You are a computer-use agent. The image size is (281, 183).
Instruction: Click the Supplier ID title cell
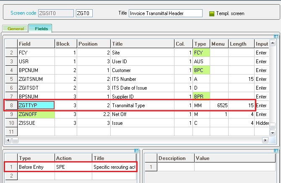(x=143, y=96)
